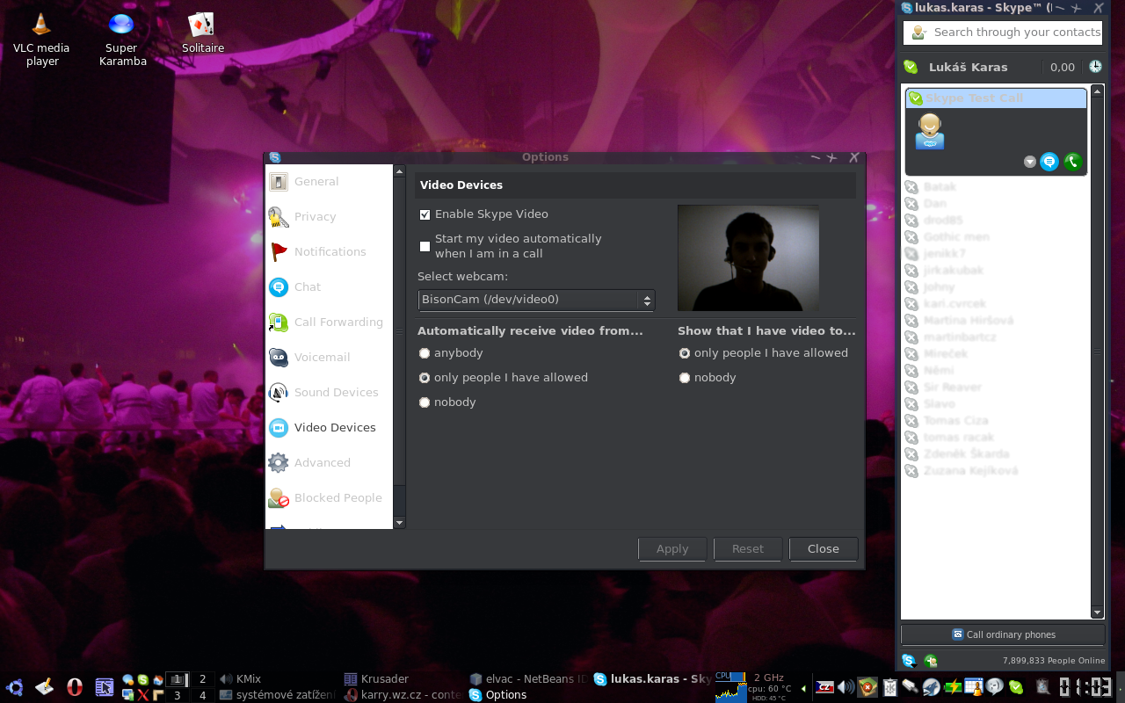Screen dimensions: 1125x703
Task: Open Notifications options category
Action: [x=329, y=252]
